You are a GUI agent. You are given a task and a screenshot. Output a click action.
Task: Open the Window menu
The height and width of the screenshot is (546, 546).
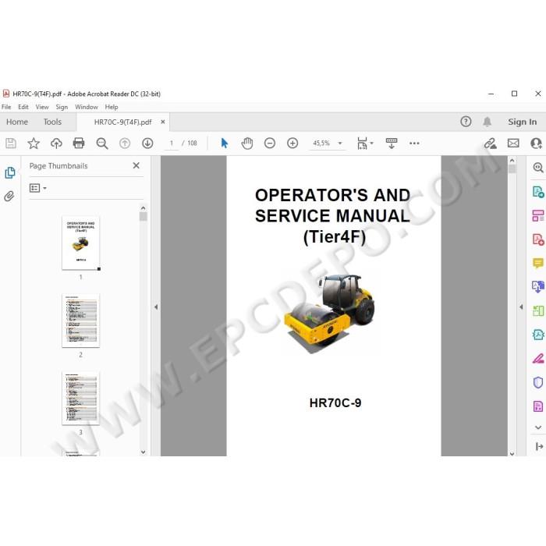87,107
